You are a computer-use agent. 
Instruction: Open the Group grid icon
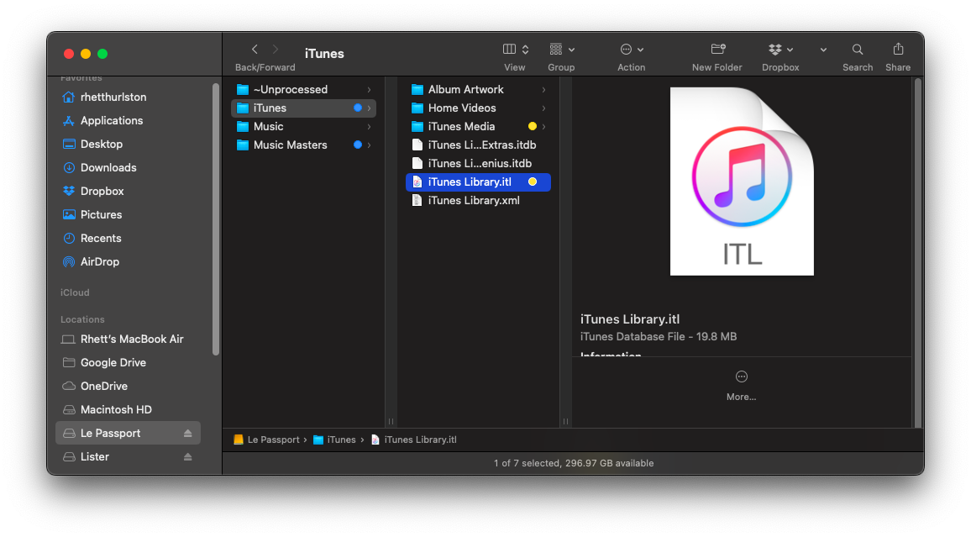point(556,49)
